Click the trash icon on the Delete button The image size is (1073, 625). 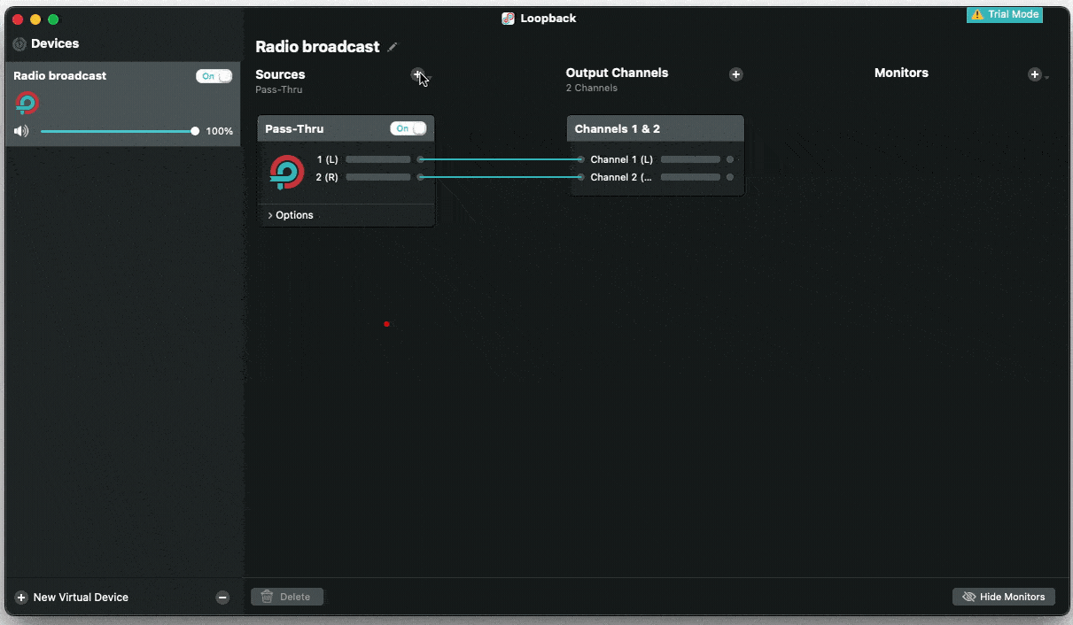(268, 596)
